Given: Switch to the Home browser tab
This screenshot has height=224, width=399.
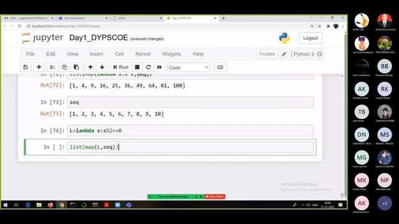Looking at the screenshot, I should pyautogui.click(x=137, y=18).
